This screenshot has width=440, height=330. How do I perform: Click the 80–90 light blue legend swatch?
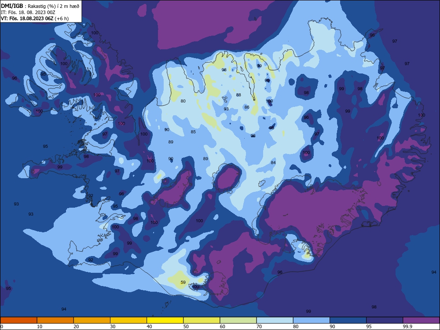[x=312, y=320]
